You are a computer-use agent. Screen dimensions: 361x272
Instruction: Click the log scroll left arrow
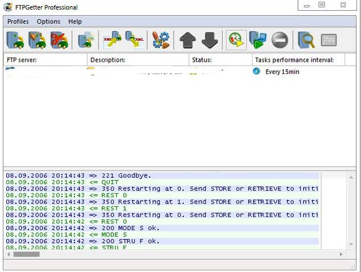point(9,254)
